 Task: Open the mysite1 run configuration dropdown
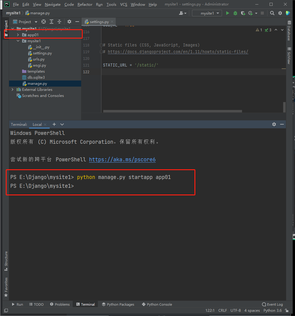coord(207,13)
